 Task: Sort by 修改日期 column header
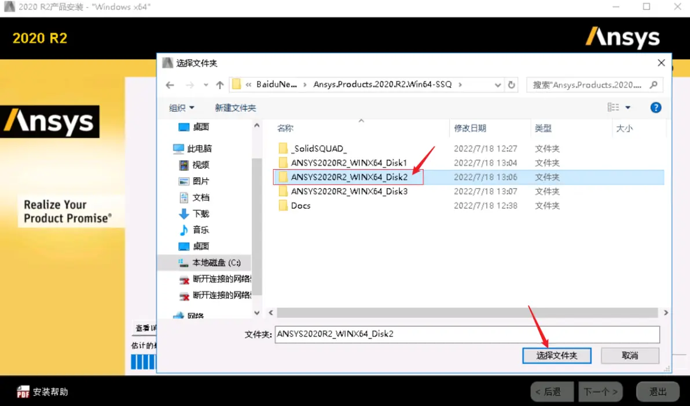point(470,128)
